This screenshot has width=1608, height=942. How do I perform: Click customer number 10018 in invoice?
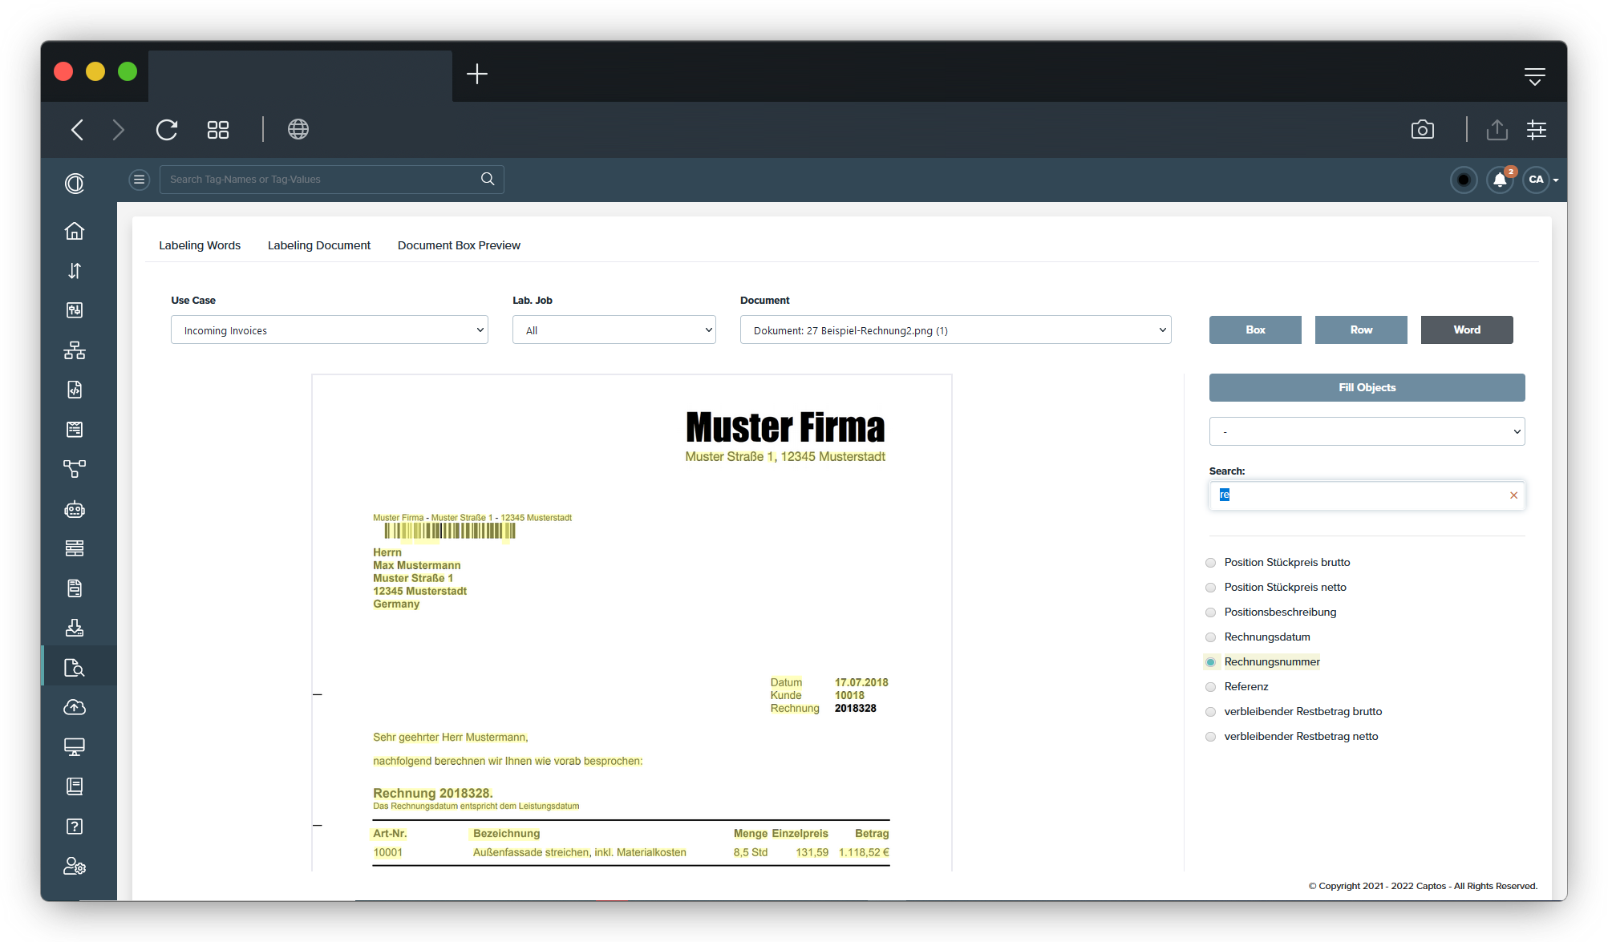850,695
